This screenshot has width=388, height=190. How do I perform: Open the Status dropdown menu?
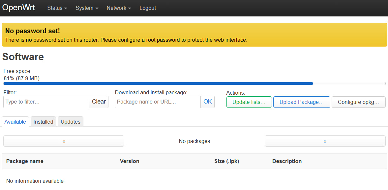[x=57, y=8]
